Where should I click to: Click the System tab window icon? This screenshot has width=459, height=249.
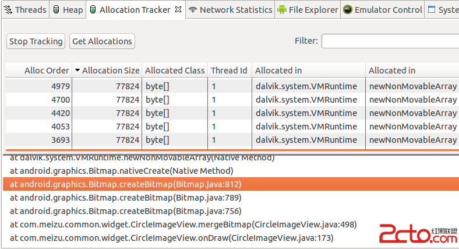point(432,9)
